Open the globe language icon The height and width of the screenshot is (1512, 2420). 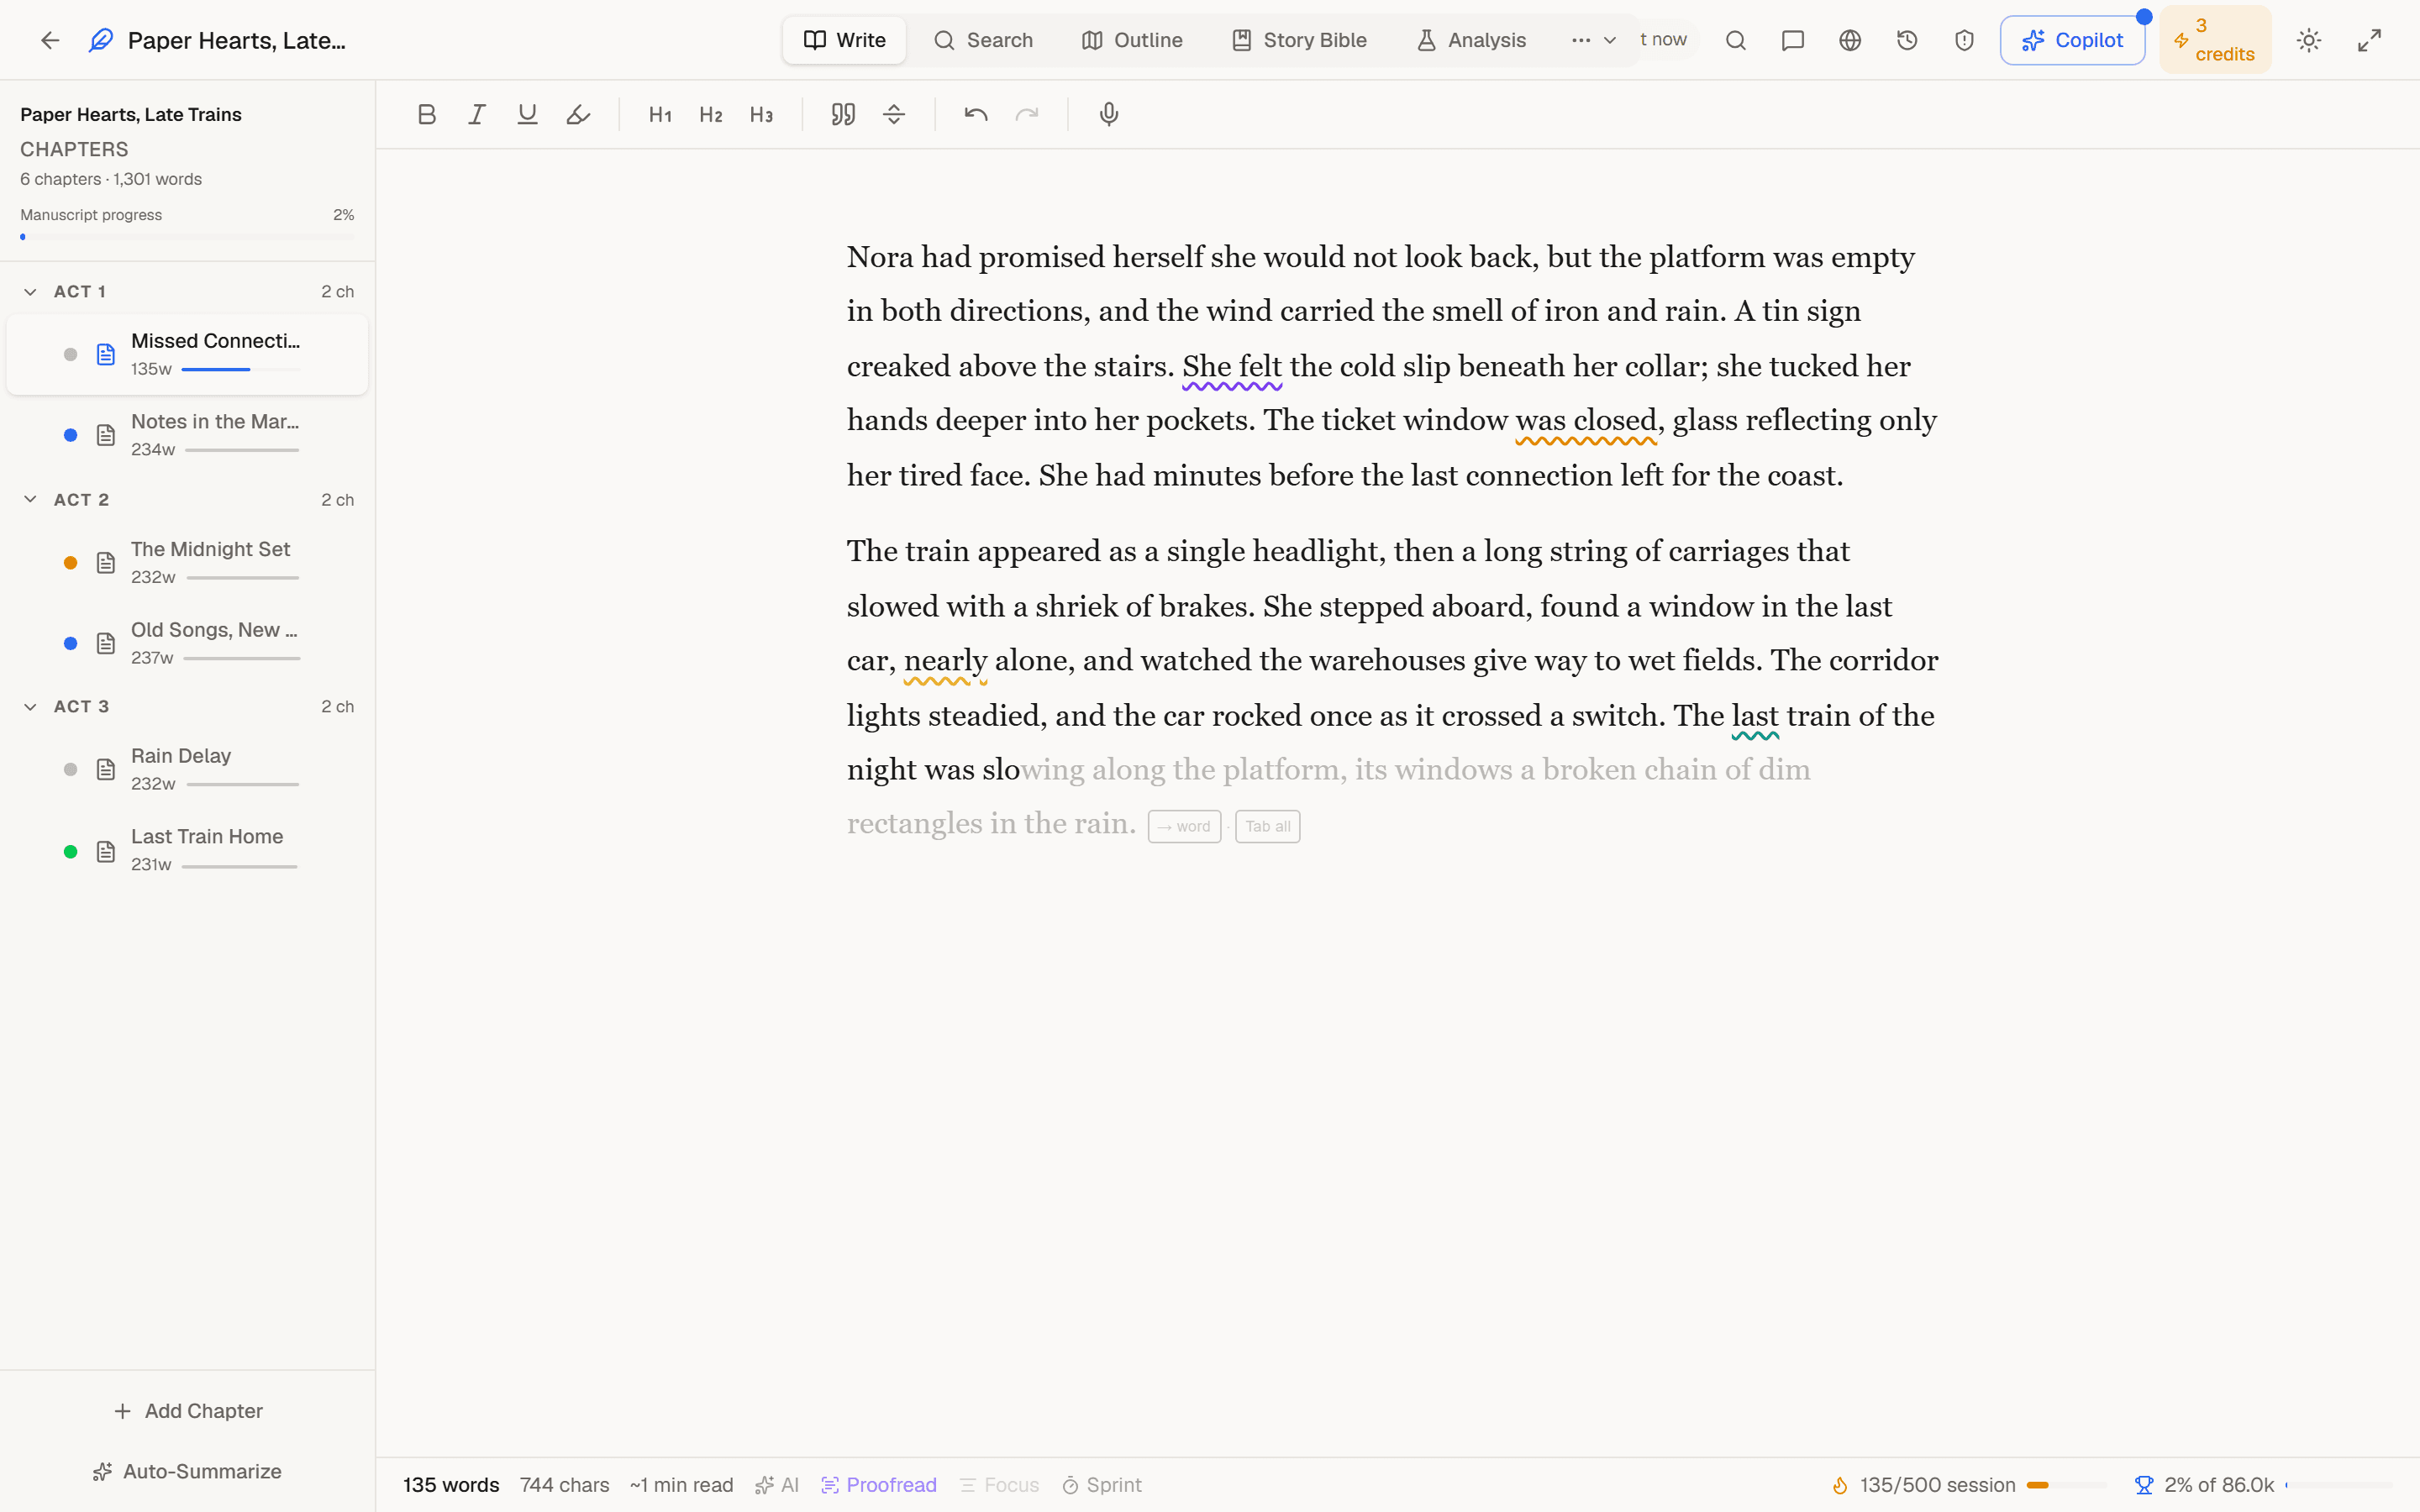(x=1850, y=40)
